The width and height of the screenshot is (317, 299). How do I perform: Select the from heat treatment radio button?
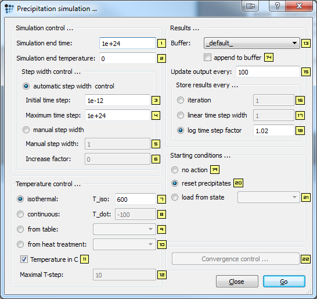point(20,244)
